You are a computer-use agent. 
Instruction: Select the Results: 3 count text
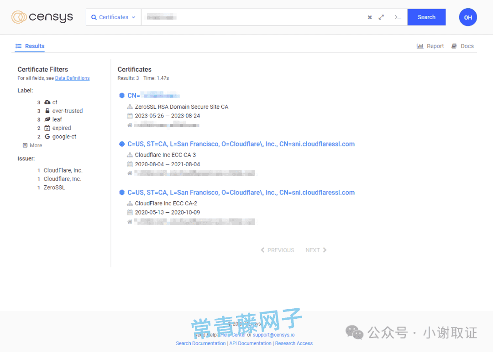pyautogui.click(x=128, y=78)
